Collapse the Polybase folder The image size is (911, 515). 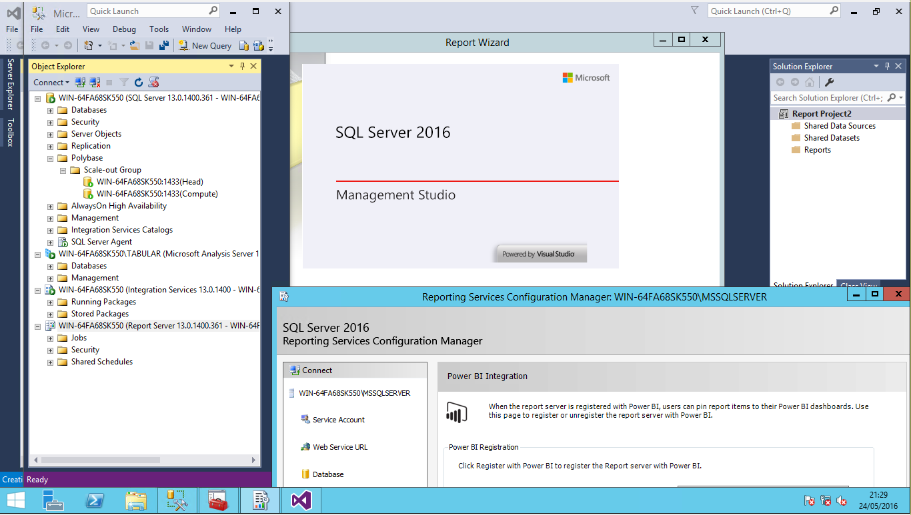click(x=50, y=159)
